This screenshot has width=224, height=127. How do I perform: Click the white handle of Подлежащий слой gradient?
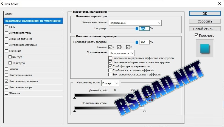144,111
